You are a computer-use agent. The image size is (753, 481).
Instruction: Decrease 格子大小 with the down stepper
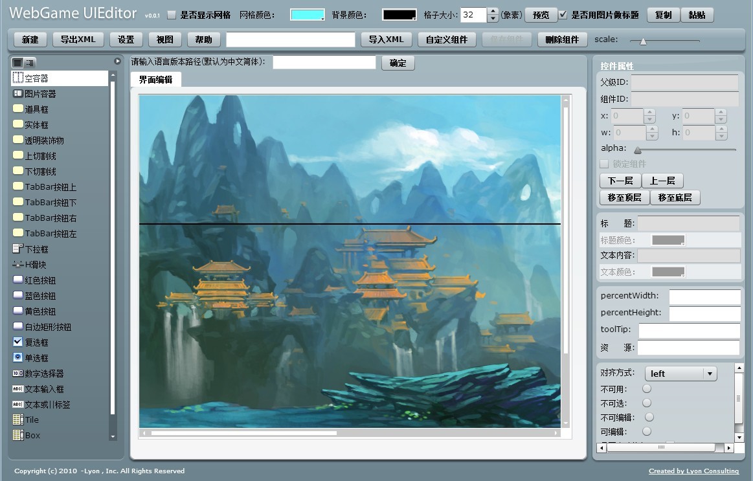click(x=493, y=19)
